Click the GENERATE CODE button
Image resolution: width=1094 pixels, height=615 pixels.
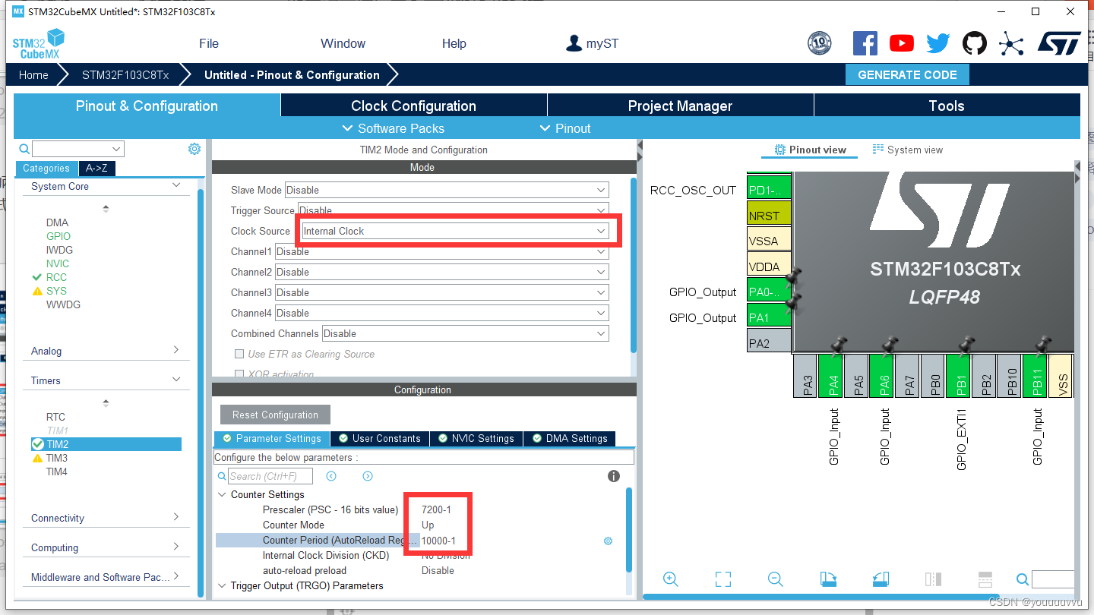coord(907,74)
